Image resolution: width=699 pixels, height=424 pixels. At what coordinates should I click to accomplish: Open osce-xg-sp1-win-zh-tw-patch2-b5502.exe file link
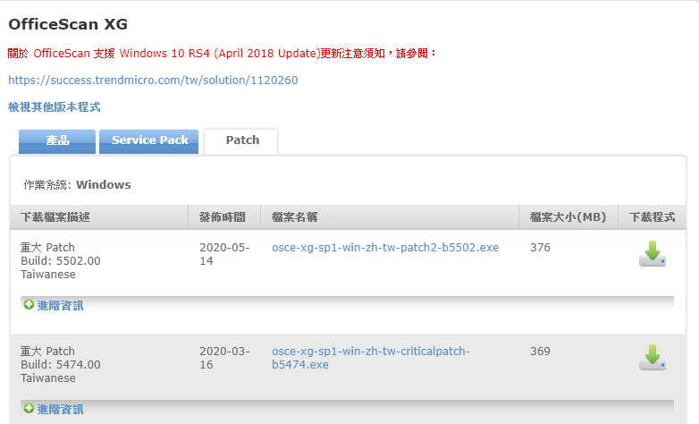pos(385,248)
